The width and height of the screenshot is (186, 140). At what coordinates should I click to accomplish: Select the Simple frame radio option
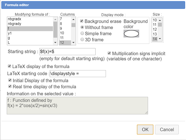click(x=81, y=34)
